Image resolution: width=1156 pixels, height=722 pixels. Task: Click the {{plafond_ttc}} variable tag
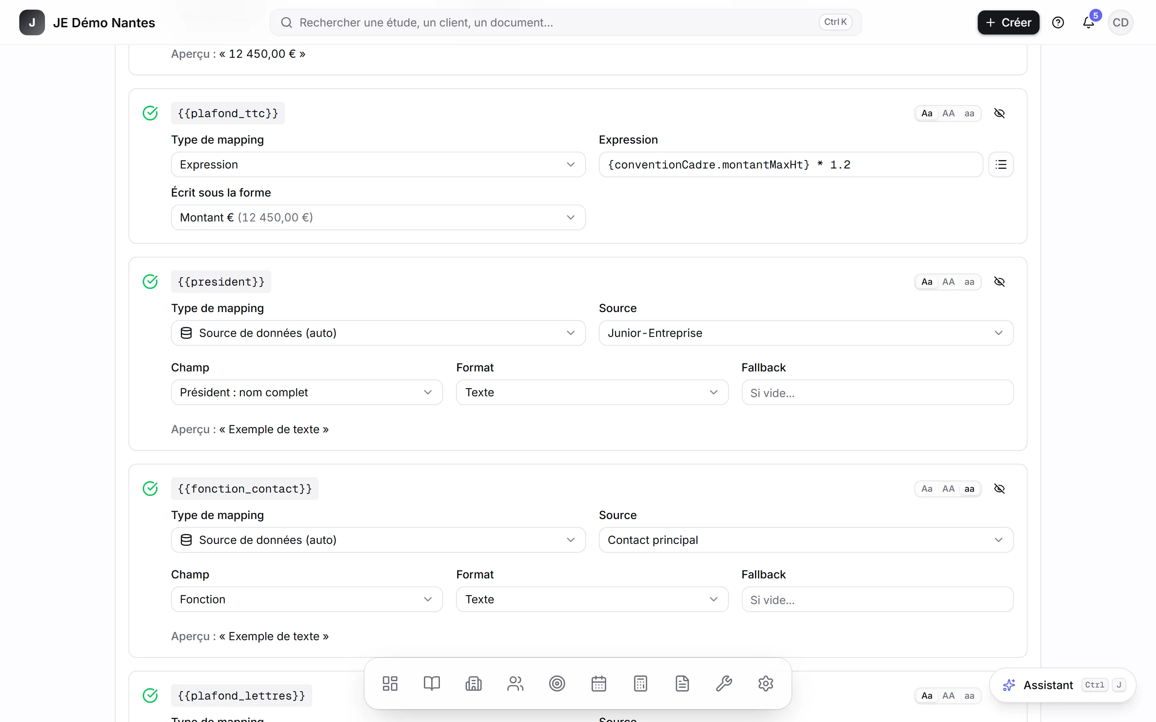coord(228,113)
